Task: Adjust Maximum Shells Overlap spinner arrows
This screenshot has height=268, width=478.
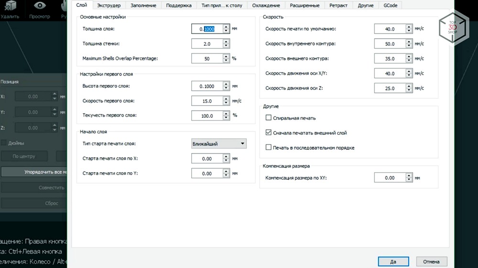Action: (x=226, y=58)
